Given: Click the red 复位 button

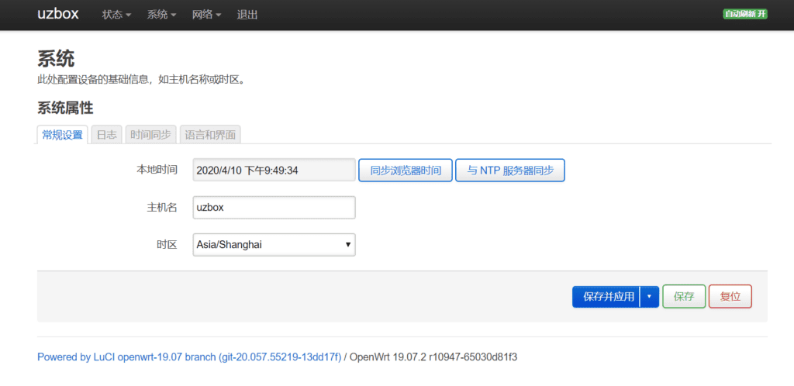Looking at the screenshot, I should point(730,297).
